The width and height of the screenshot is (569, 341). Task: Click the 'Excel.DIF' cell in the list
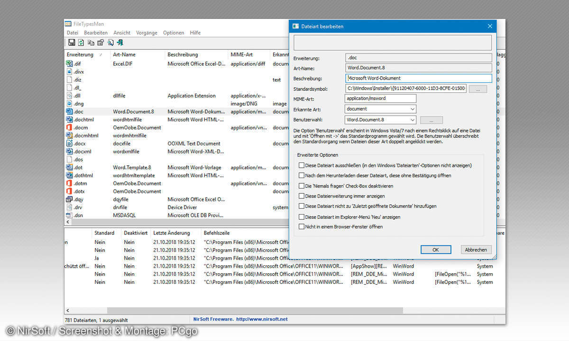tap(124, 63)
